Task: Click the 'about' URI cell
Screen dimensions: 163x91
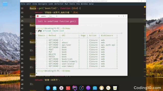Action: [x=65, y=42]
